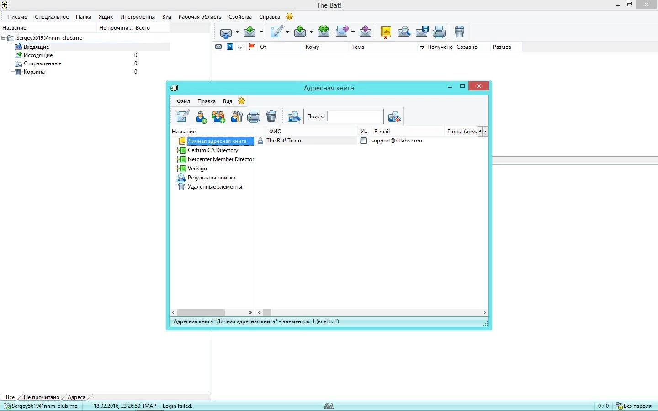Open dropdown arrow beside get new mail
This screenshot has width=658, height=411.
coord(237,32)
